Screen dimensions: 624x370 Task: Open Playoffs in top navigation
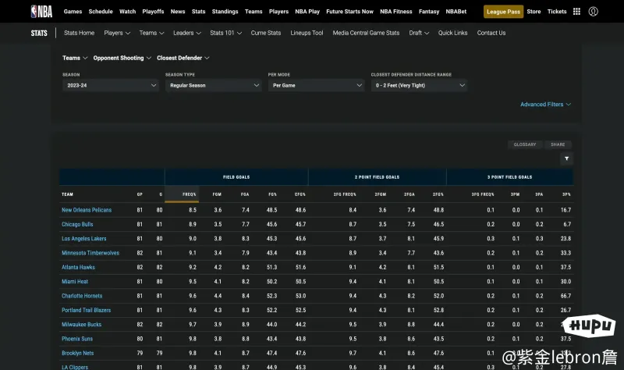153,12
